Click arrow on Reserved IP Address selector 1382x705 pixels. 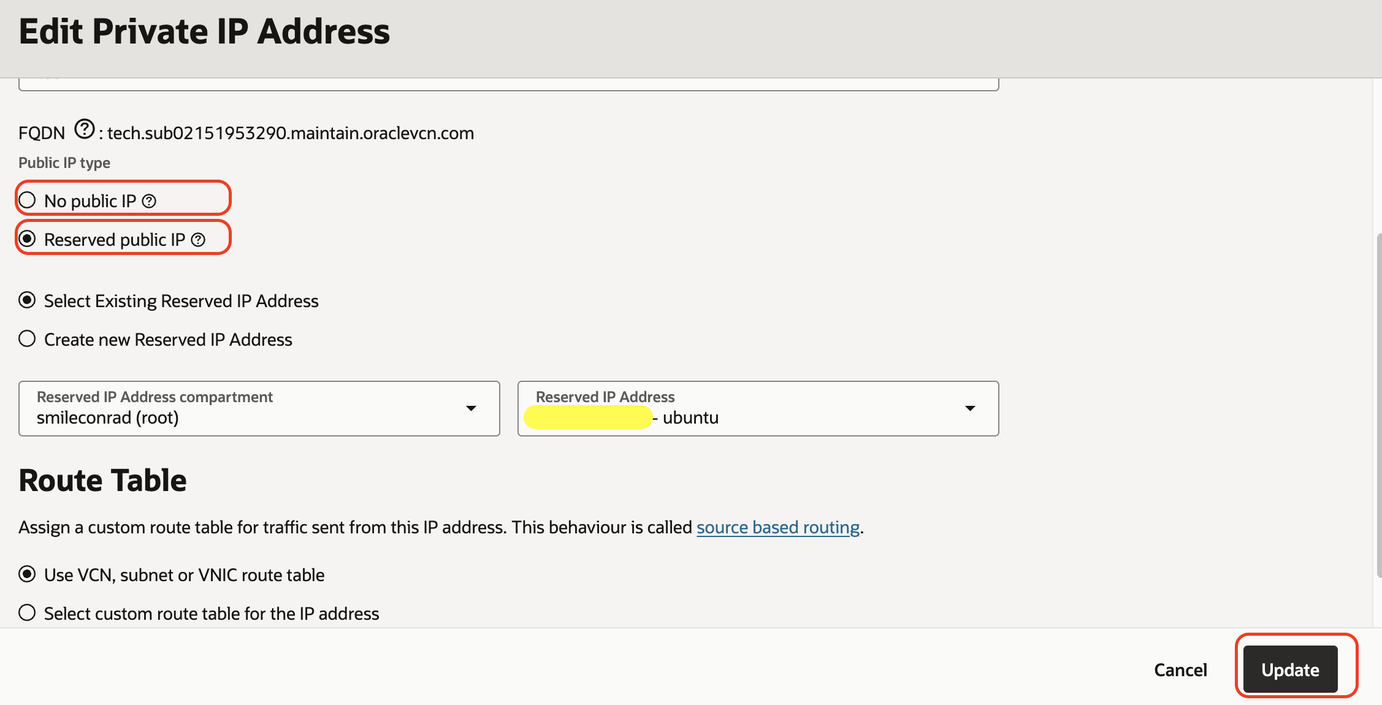click(x=970, y=408)
